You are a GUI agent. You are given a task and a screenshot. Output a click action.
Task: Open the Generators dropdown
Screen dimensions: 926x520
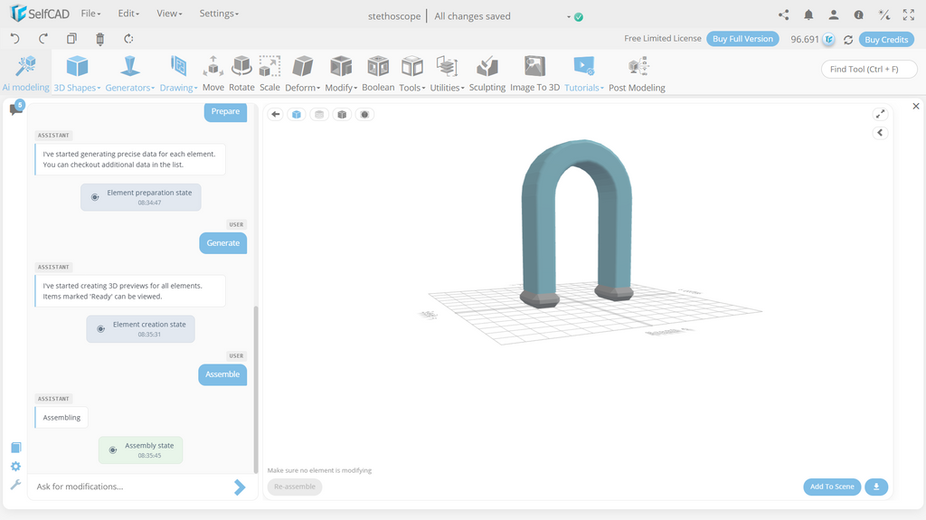(130, 73)
